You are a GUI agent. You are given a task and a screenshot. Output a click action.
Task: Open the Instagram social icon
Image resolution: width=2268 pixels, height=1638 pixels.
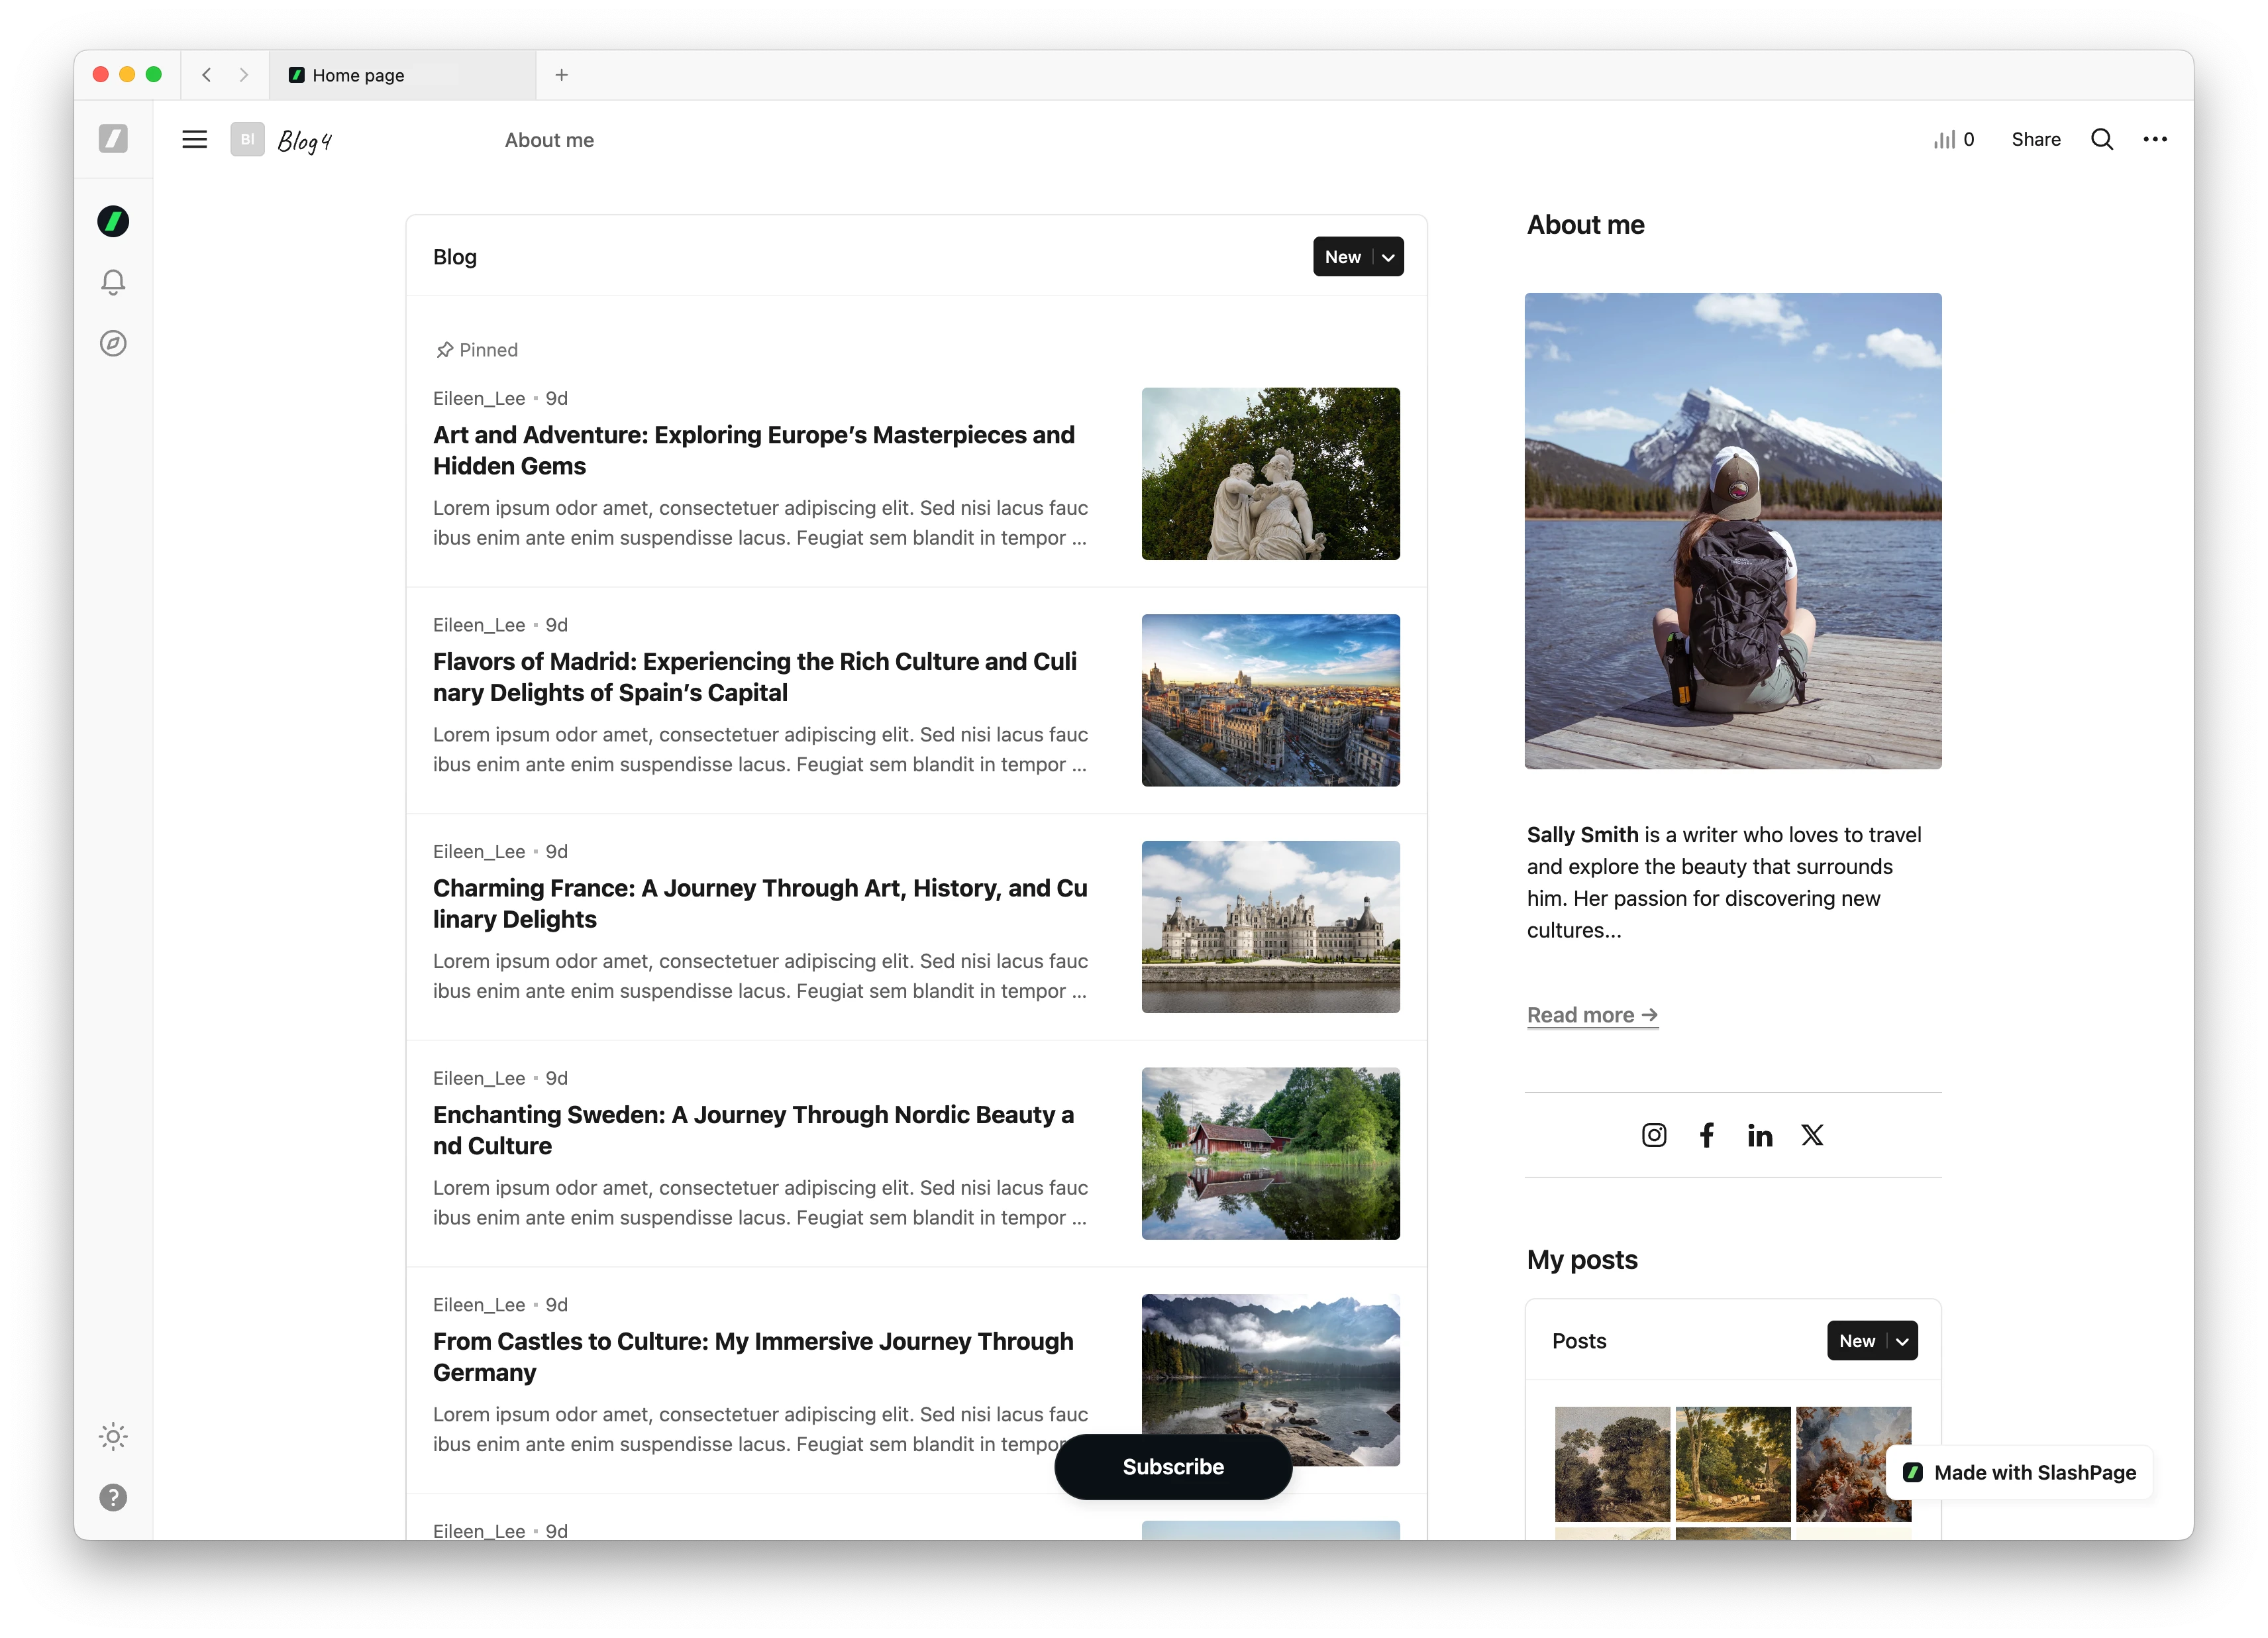1654,1134
